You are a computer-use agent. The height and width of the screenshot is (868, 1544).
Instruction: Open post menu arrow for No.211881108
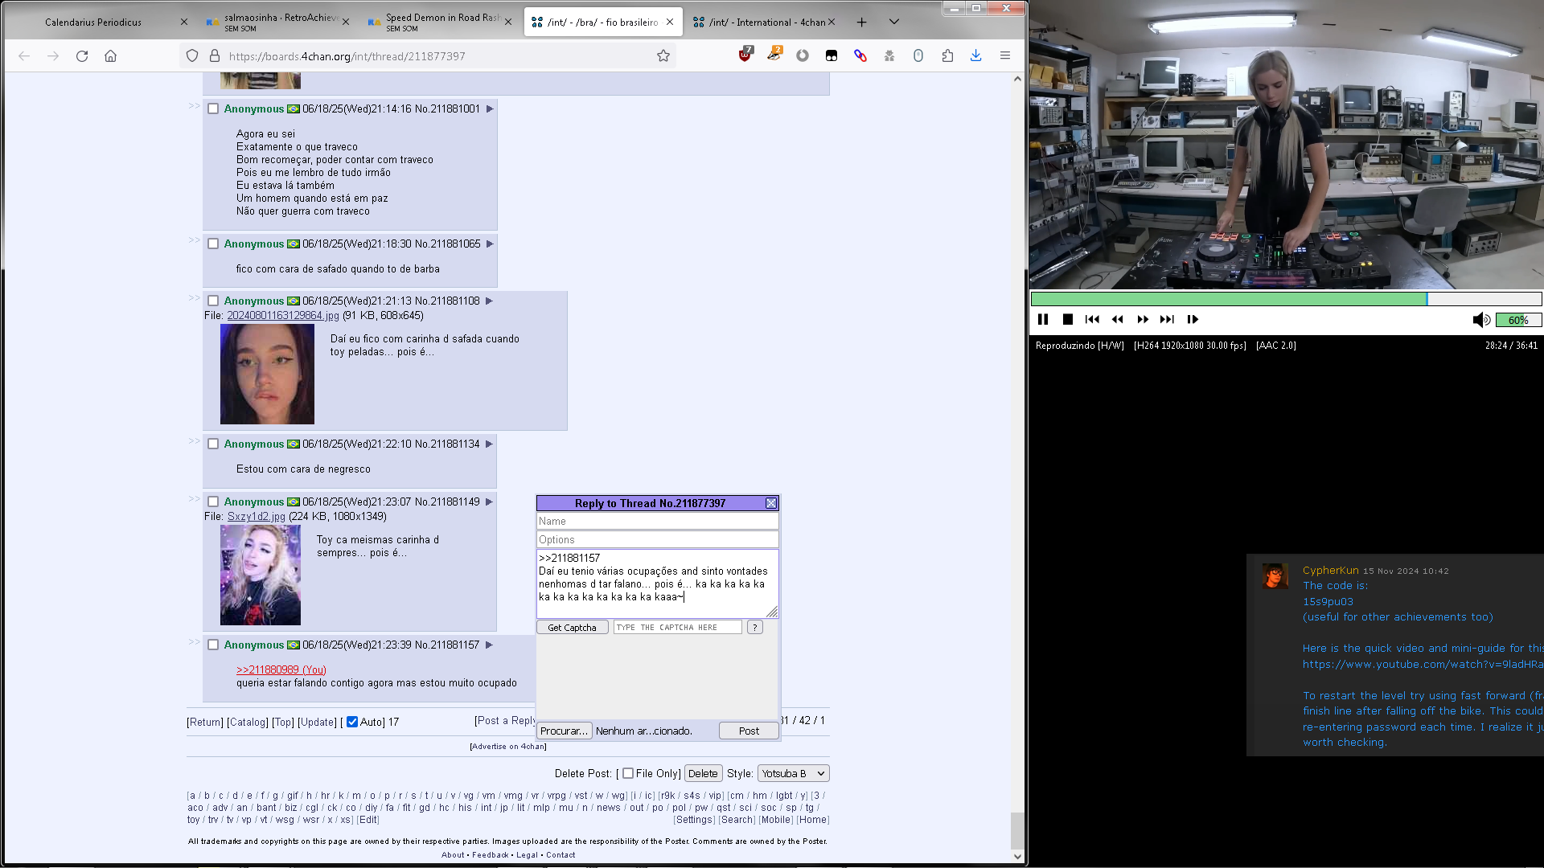coord(488,301)
